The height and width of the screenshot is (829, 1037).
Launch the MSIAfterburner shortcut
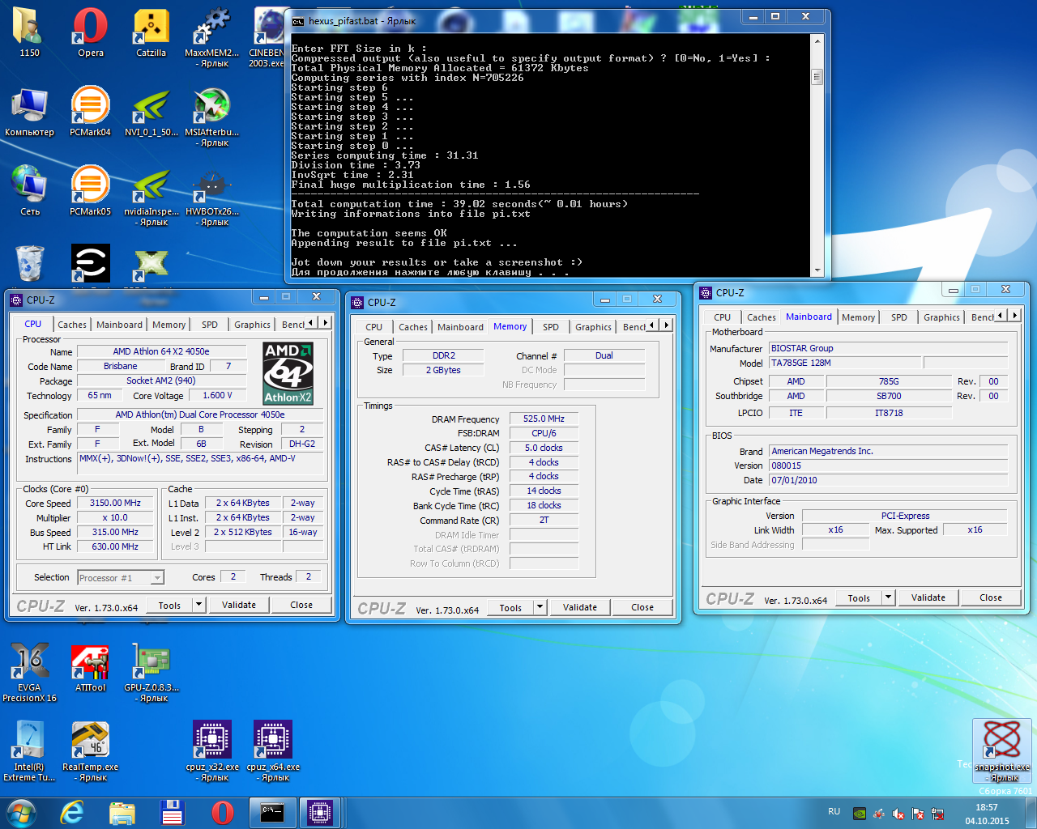pyautogui.click(x=212, y=116)
